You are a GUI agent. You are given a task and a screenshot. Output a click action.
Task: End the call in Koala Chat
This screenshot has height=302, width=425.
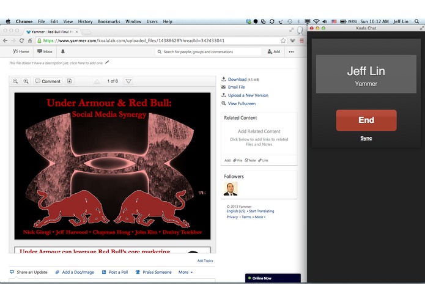click(366, 120)
